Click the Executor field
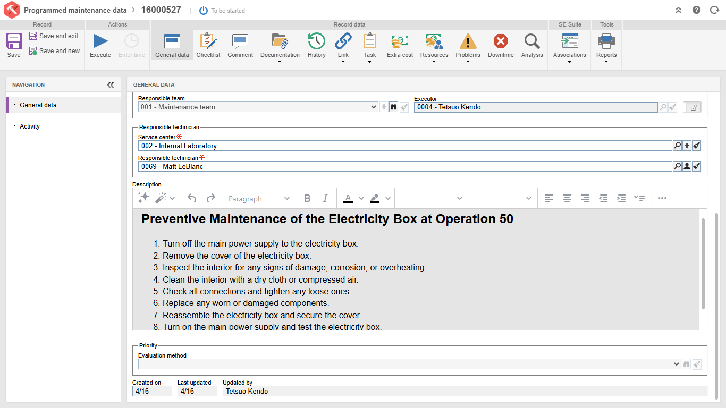Viewport: 726px width, 408px height. 536,107
